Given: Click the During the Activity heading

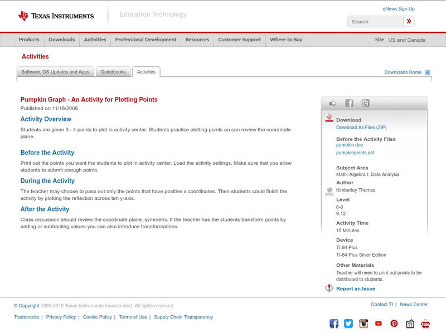Looking at the screenshot, I should (x=47, y=181).
